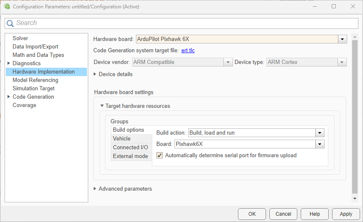Uncheck automatically determine serial port checkbox

[x=159, y=156]
